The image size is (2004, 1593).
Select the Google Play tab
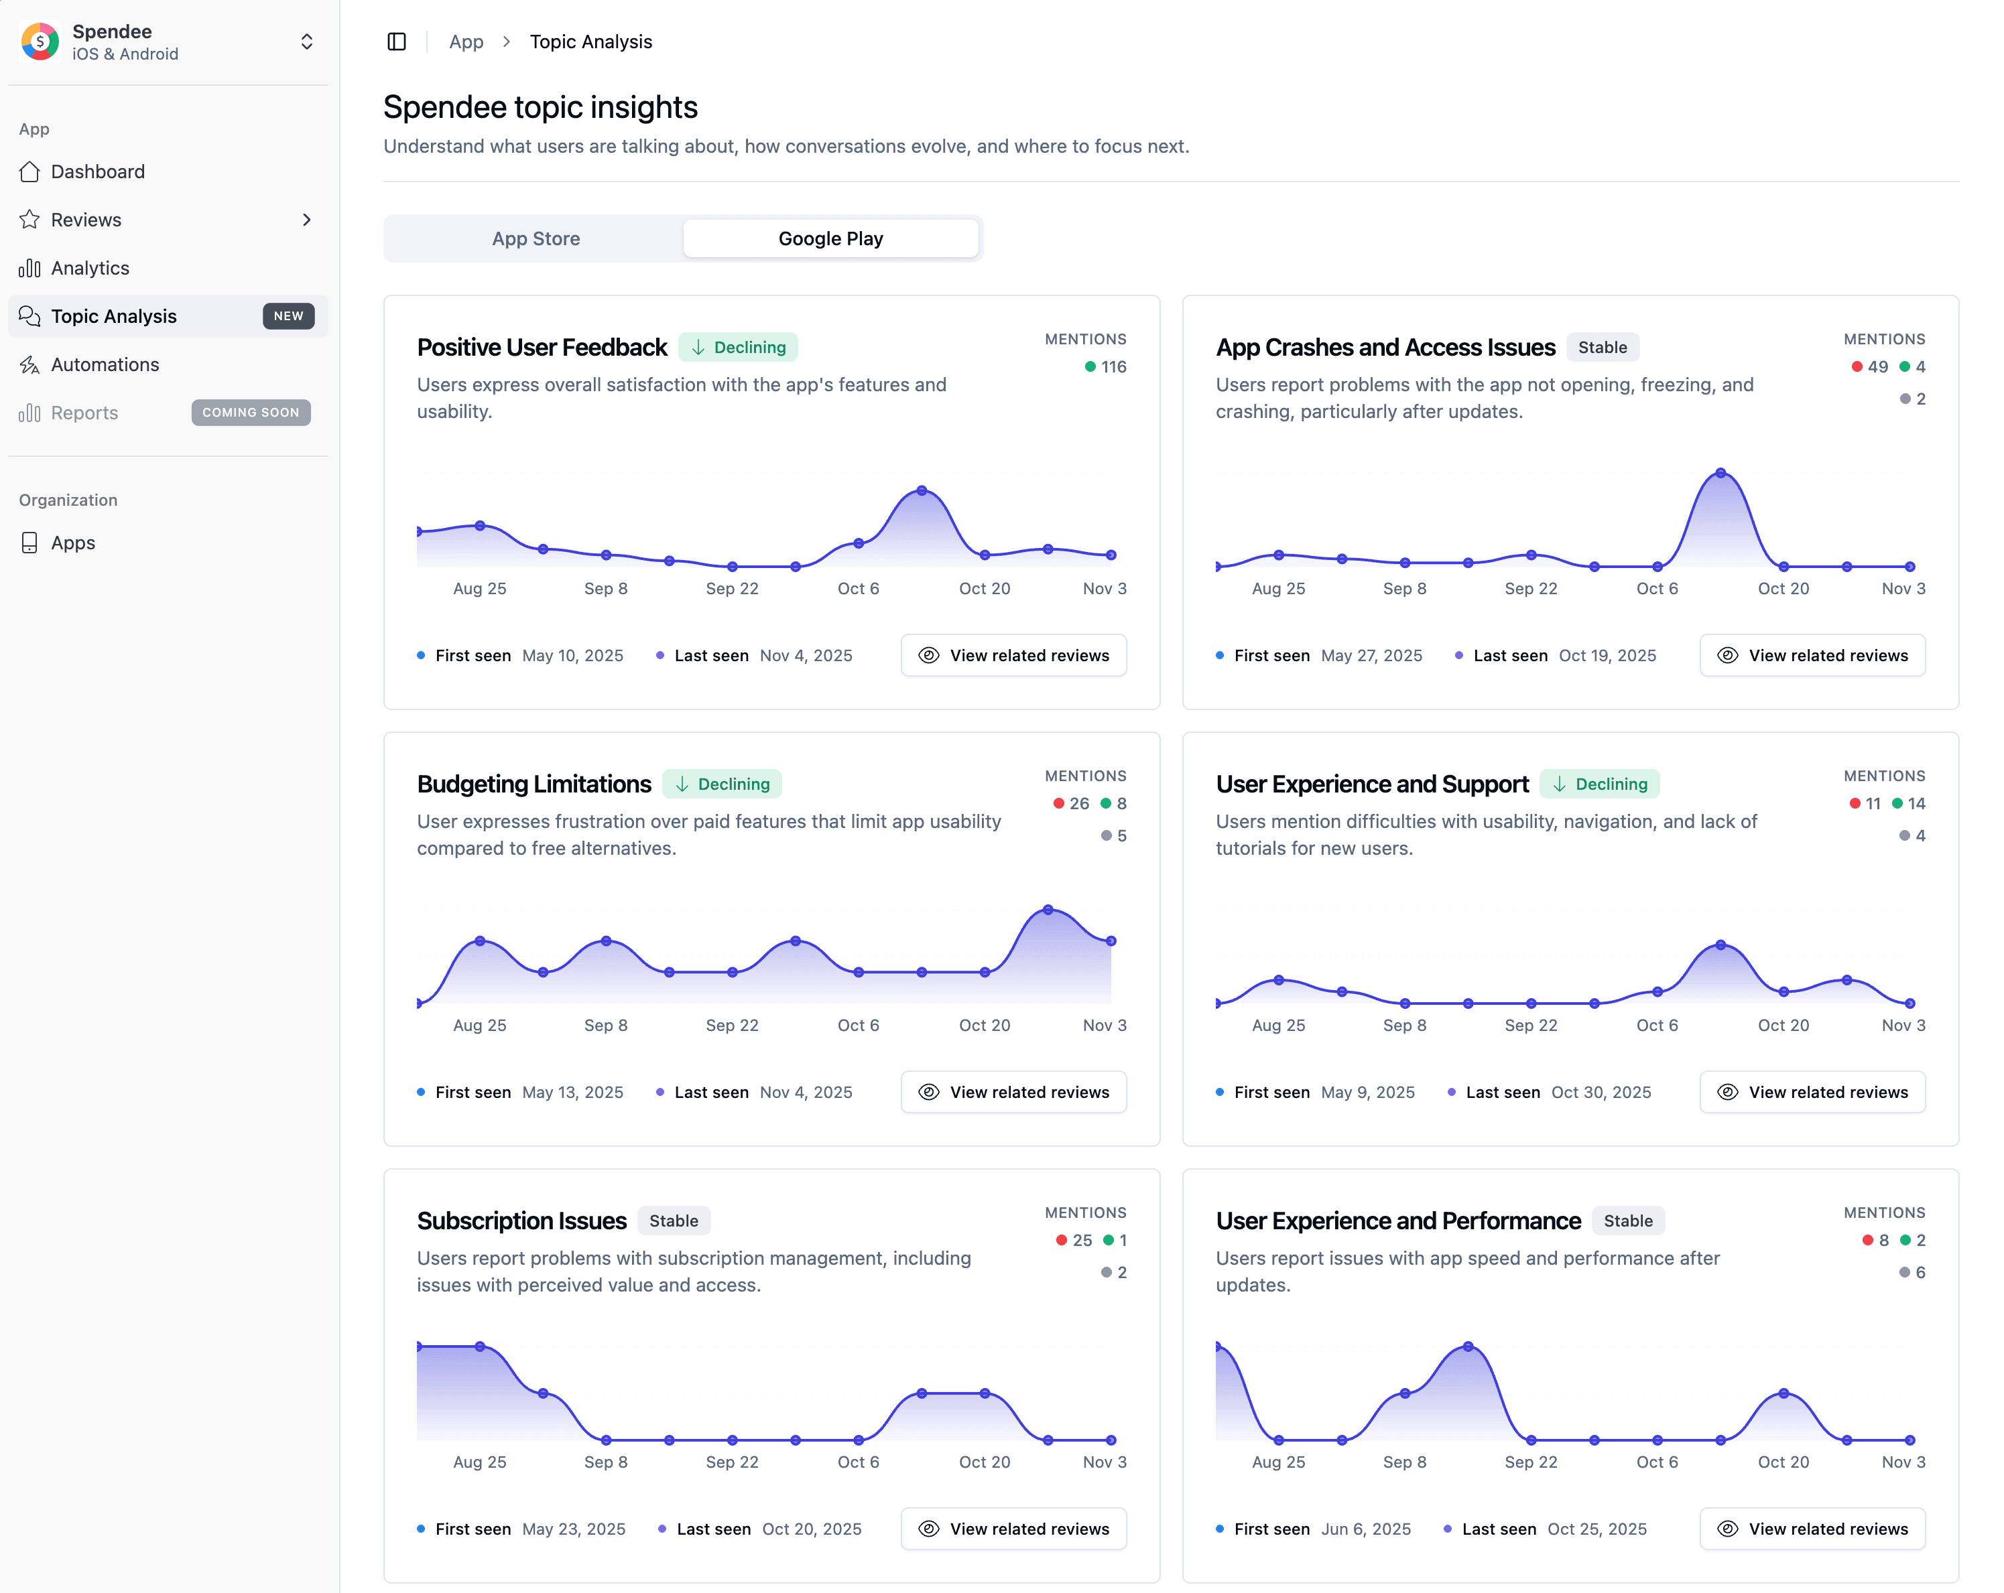(830, 238)
